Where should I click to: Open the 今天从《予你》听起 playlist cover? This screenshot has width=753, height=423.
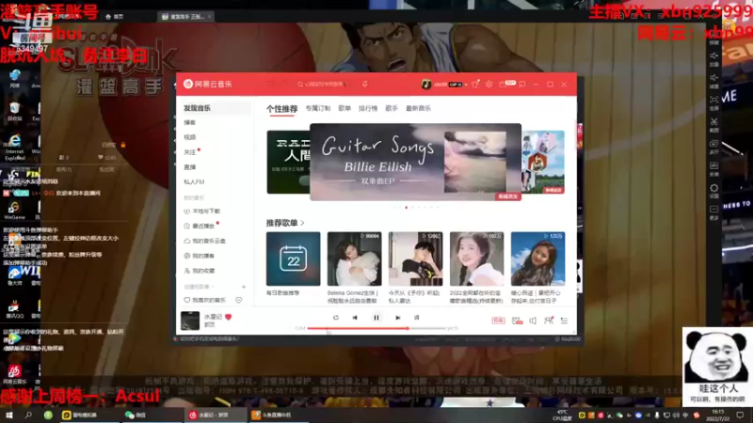(415, 259)
